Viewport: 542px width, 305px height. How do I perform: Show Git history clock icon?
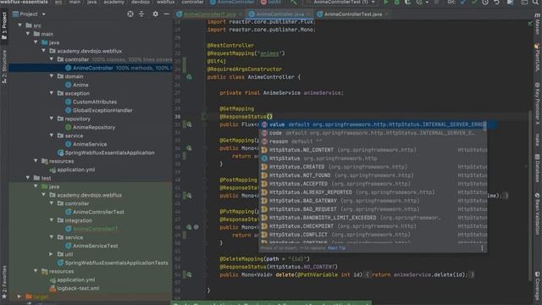click(485, 2)
